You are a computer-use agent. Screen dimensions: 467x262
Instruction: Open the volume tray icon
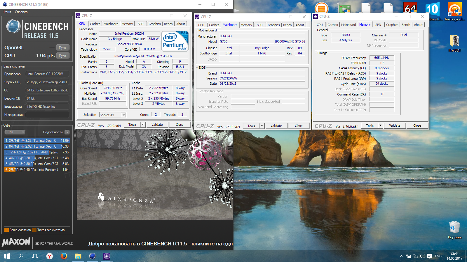coord(422,256)
